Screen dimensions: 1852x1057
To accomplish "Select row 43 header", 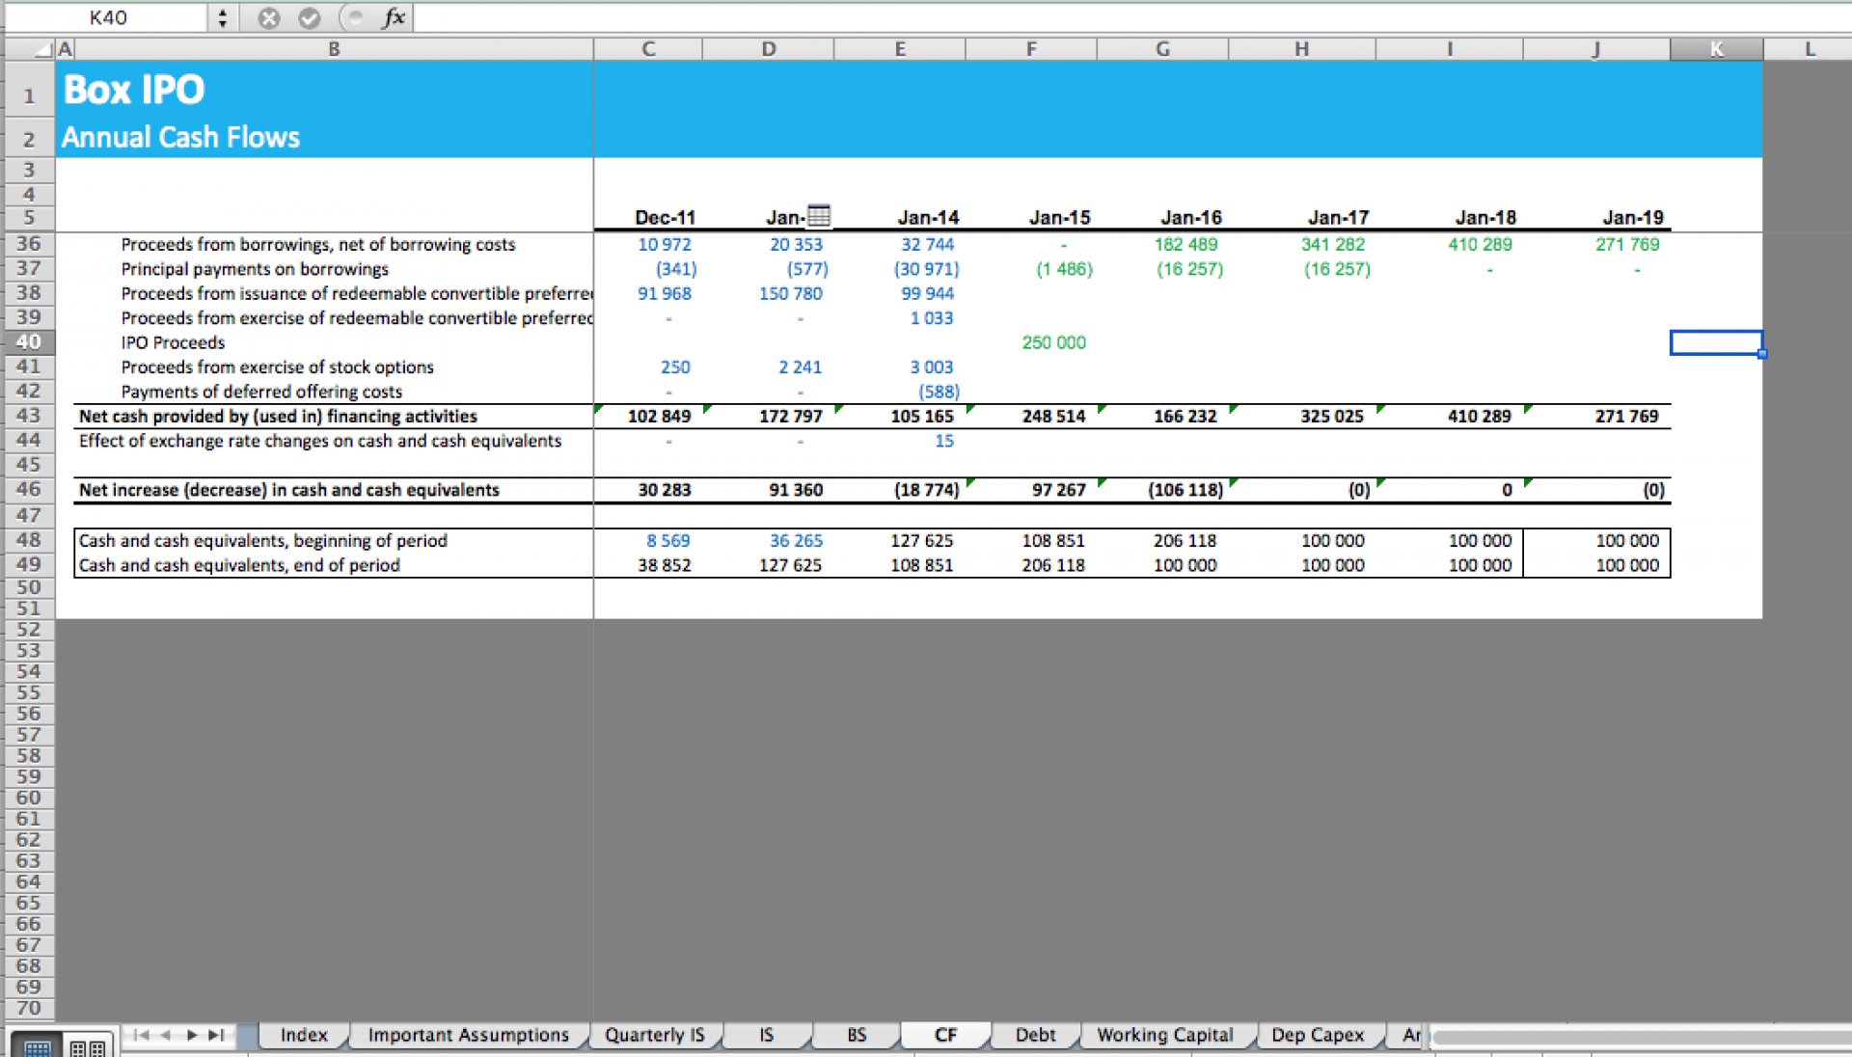I will click(x=29, y=416).
